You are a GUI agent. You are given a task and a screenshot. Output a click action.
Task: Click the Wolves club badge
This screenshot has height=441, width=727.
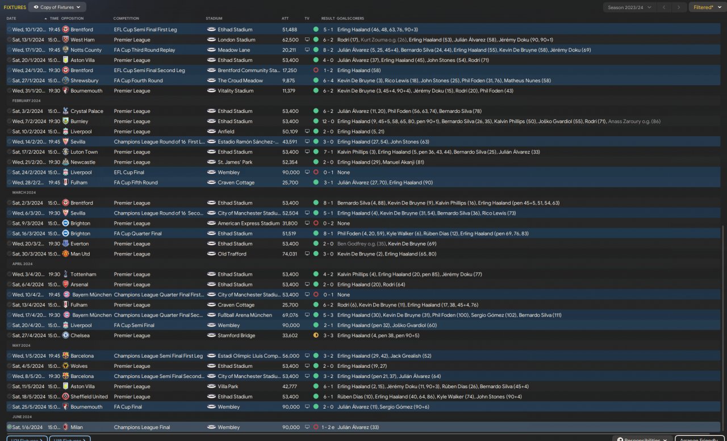pyautogui.click(x=65, y=366)
